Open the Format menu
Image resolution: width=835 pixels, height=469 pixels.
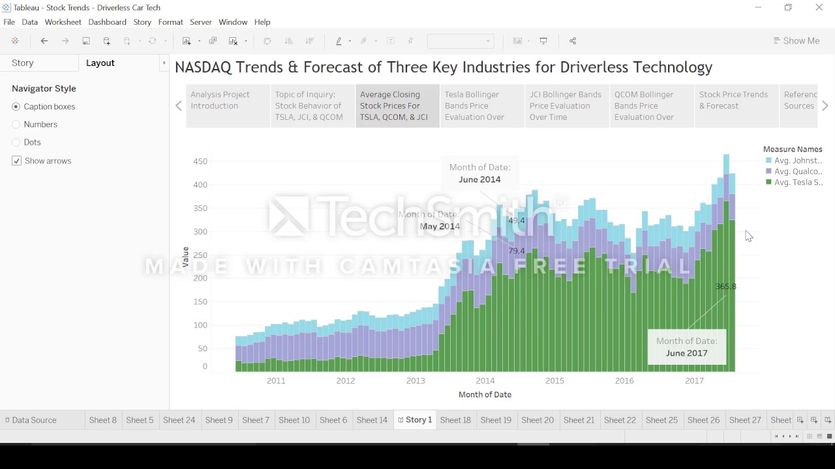pyautogui.click(x=170, y=22)
